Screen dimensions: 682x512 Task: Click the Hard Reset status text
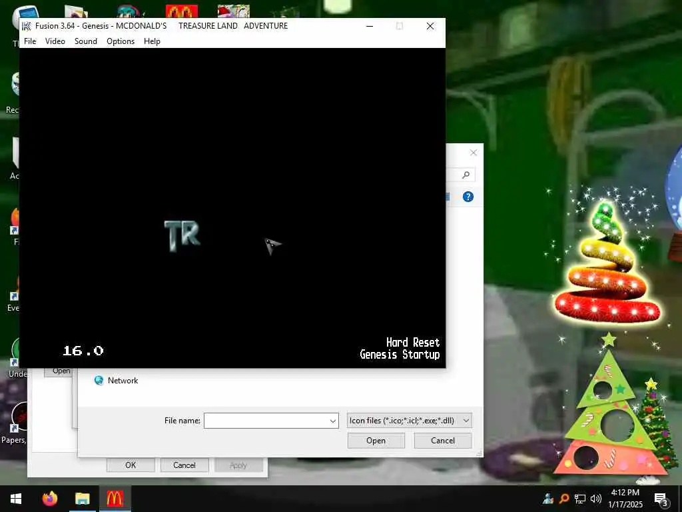coord(413,342)
